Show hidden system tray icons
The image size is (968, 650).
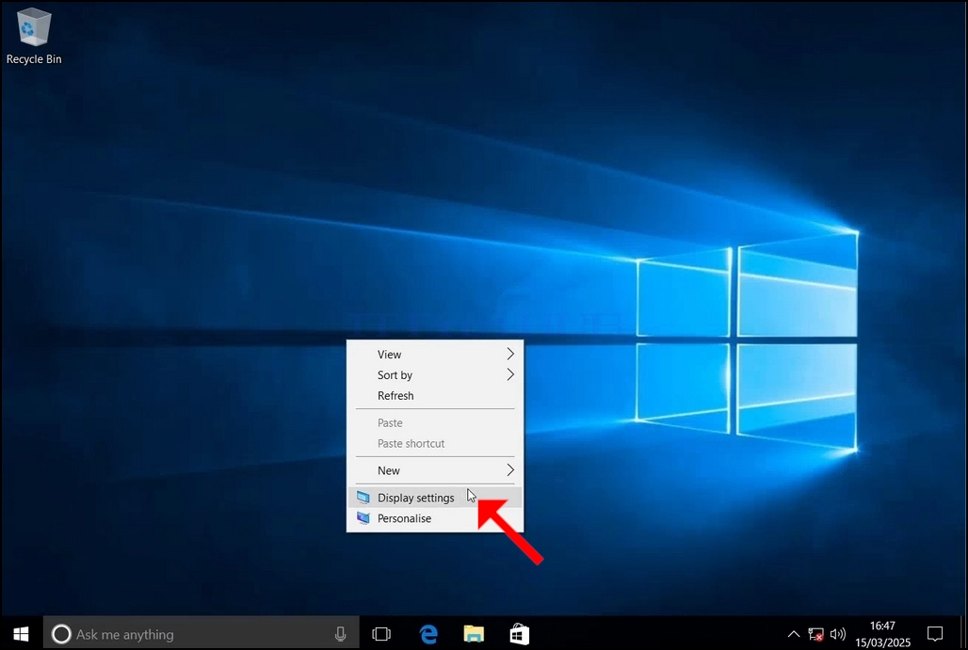tap(794, 634)
